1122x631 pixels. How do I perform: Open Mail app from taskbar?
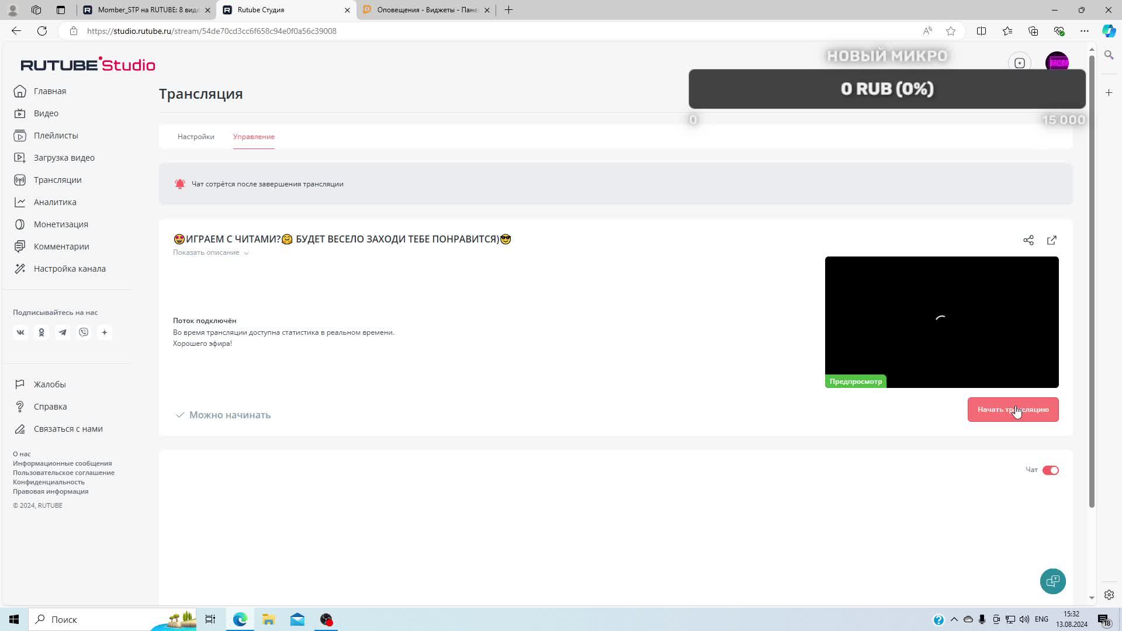click(297, 619)
